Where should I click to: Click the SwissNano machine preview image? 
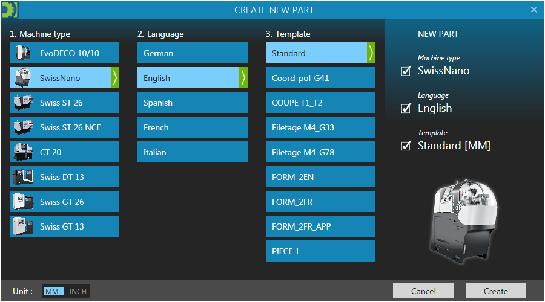(x=464, y=221)
